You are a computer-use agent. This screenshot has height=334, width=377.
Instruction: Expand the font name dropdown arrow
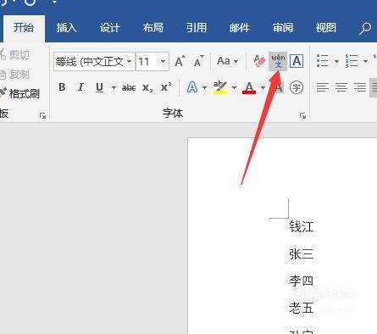tap(130, 61)
